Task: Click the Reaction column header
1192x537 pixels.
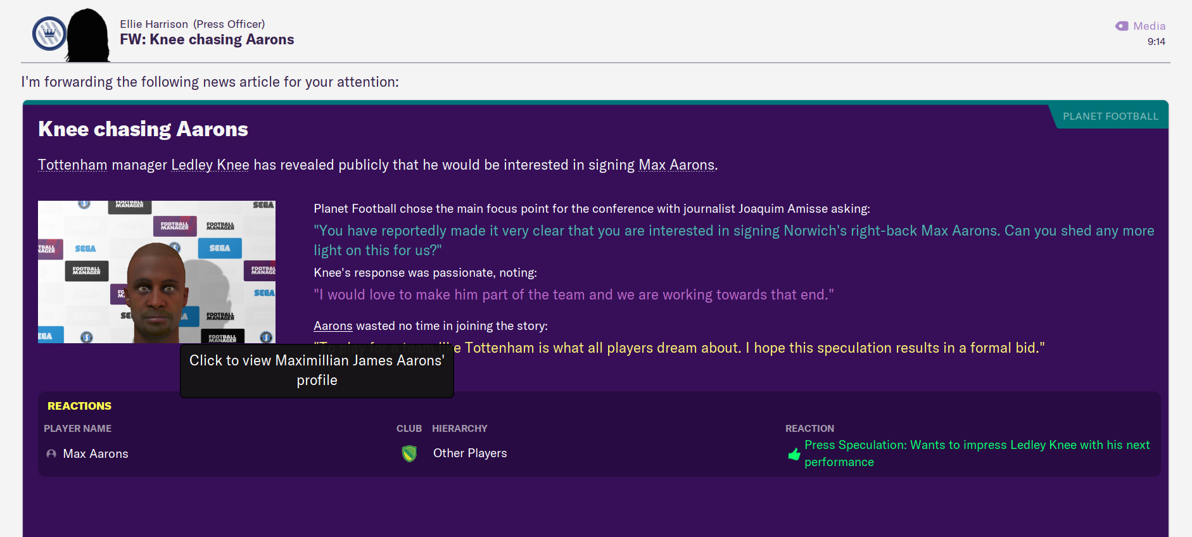Action: coord(809,429)
